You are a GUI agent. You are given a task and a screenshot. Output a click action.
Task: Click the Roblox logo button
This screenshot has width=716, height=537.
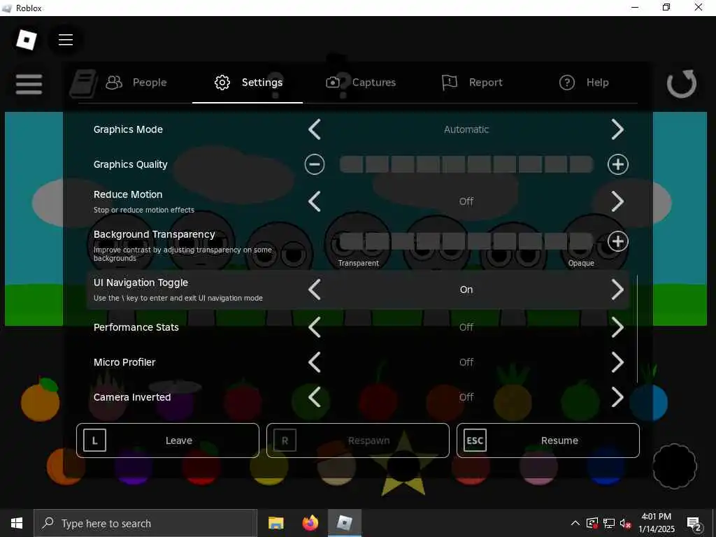click(26, 40)
